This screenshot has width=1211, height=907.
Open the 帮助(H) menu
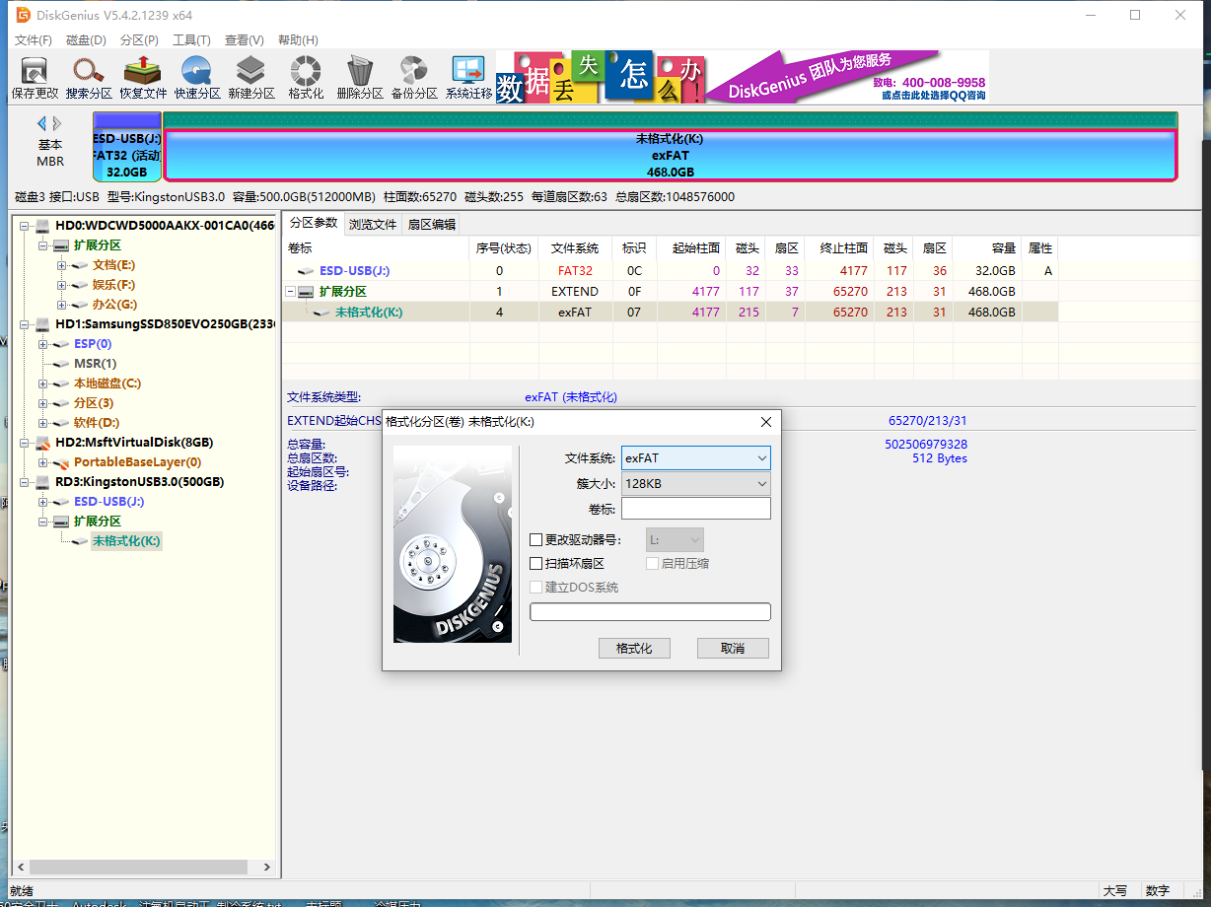pyautogui.click(x=298, y=40)
